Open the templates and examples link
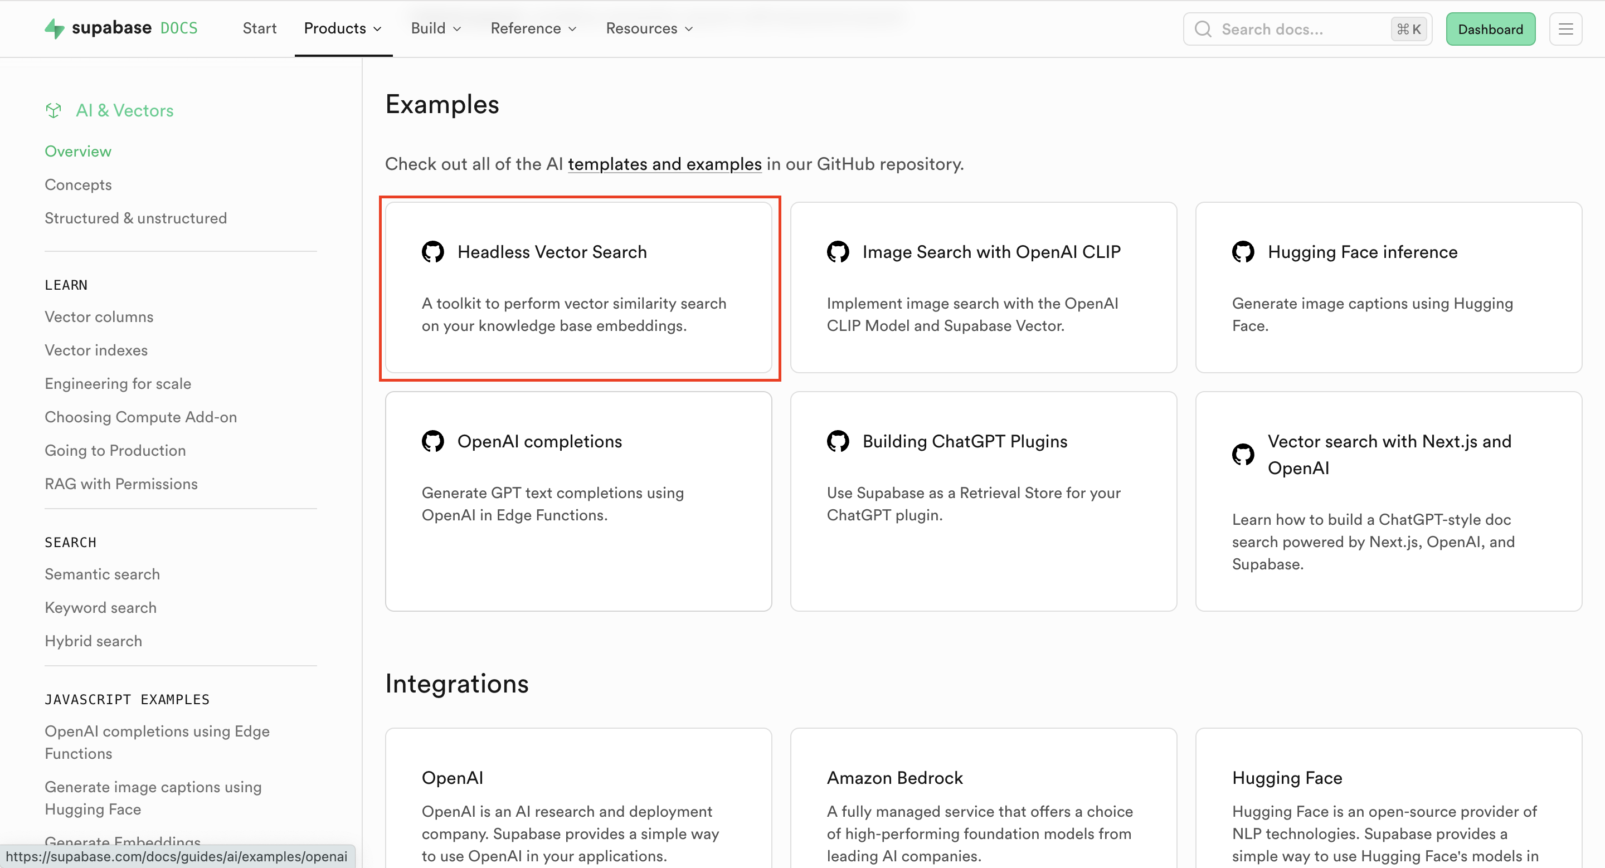This screenshot has width=1605, height=868. coord(665,164)
